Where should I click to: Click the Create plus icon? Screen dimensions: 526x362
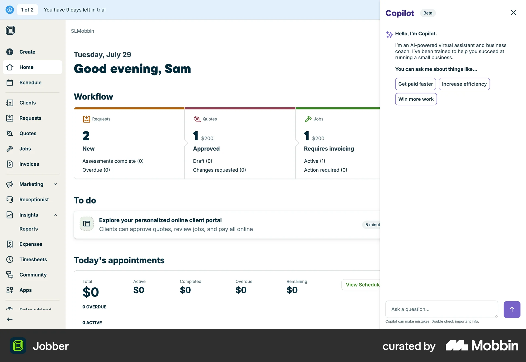click(x=10, y=52)
